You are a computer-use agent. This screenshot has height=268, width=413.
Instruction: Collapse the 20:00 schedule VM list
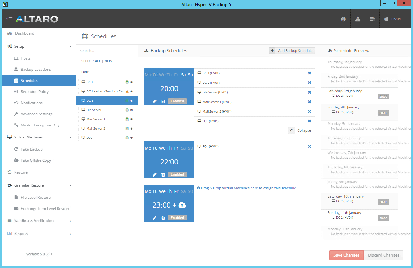coord(300,130)
